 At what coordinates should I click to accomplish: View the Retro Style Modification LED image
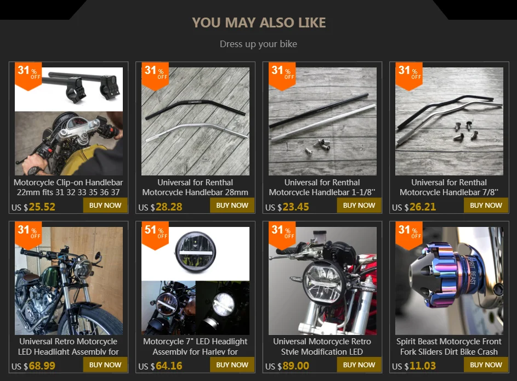(x=322, y=281)
